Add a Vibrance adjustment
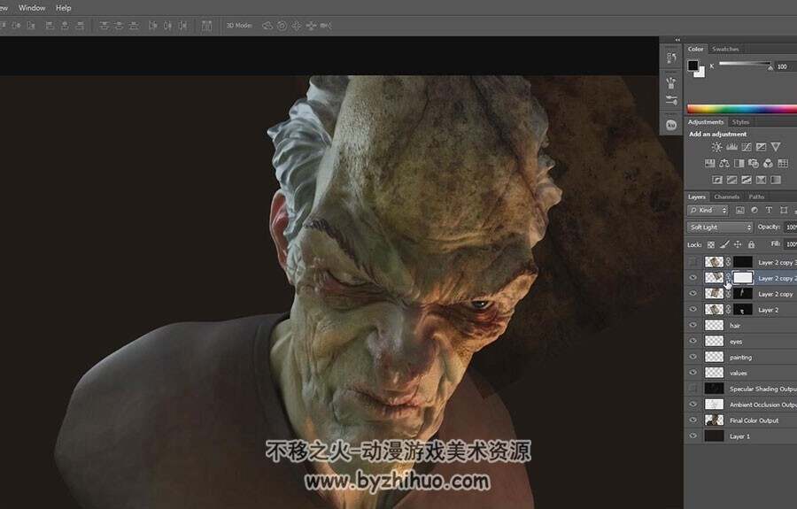 [x=776, y=147]
